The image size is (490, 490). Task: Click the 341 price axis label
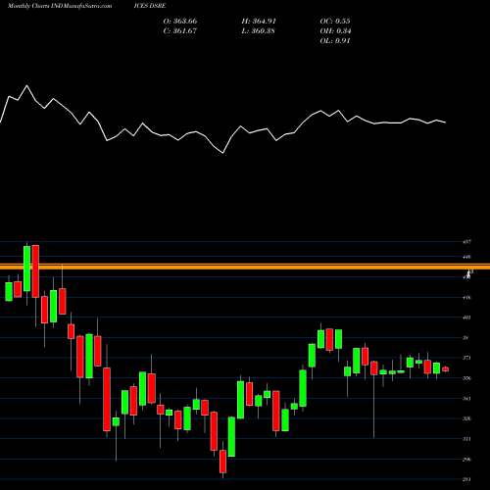click(467, 399)
